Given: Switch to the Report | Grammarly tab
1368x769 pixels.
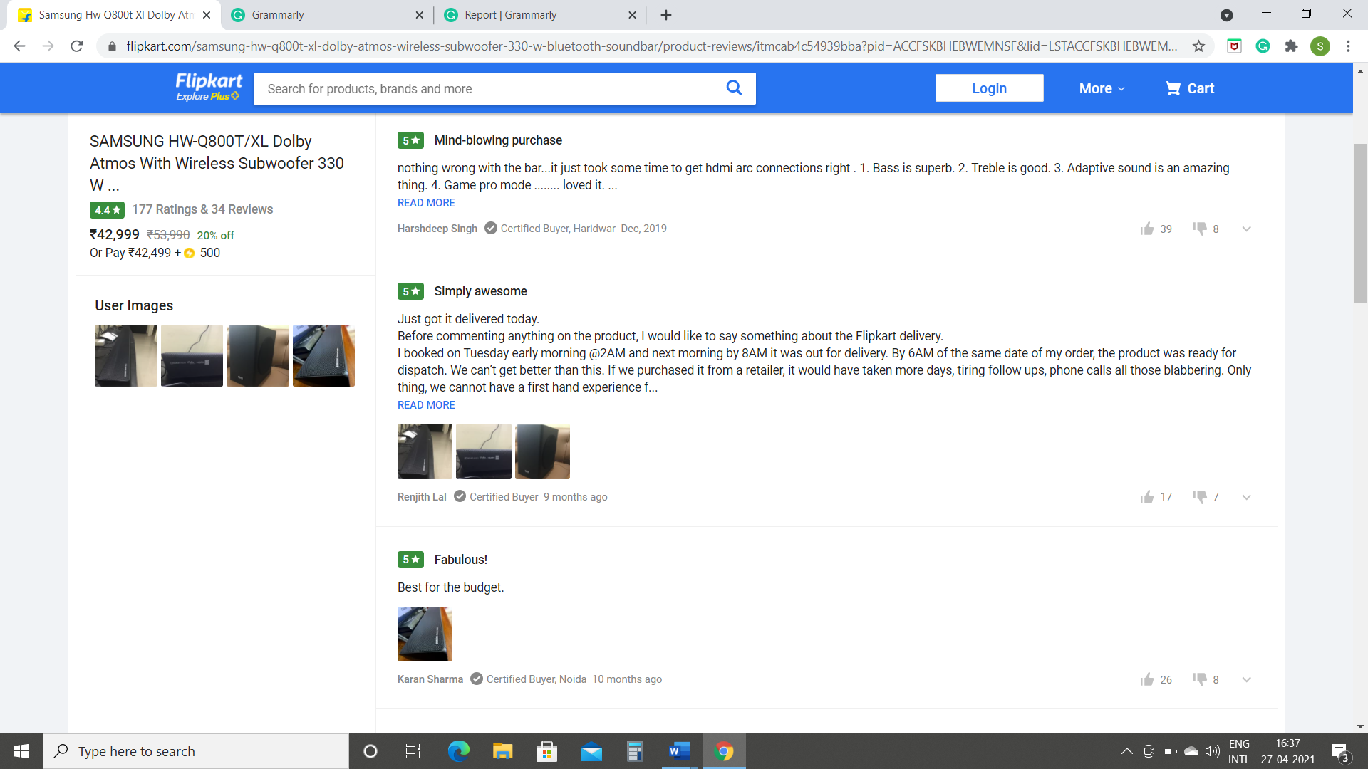Looking at the screenshot, I should point(539,15).
